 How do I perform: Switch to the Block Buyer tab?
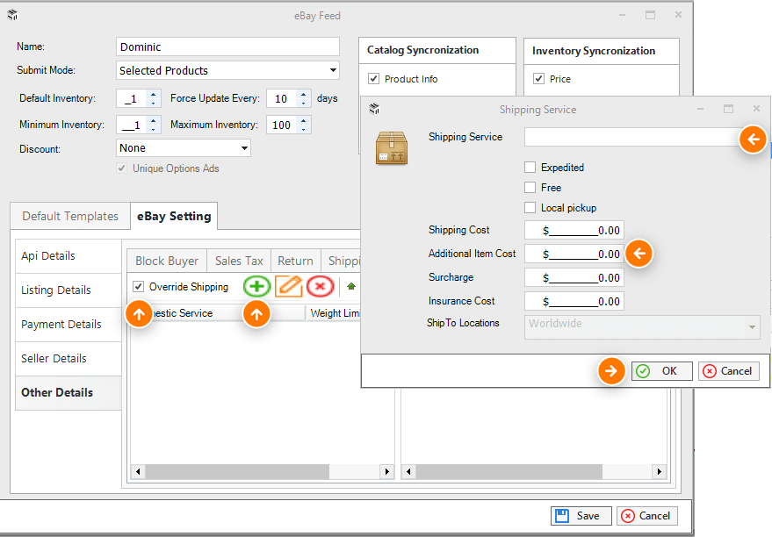pos(167,261)
